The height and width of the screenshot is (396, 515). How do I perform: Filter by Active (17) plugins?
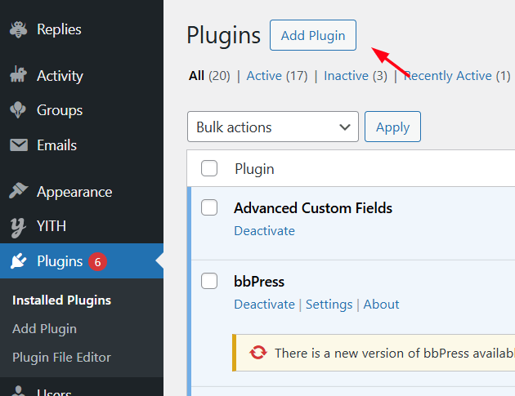coord(277,76)
